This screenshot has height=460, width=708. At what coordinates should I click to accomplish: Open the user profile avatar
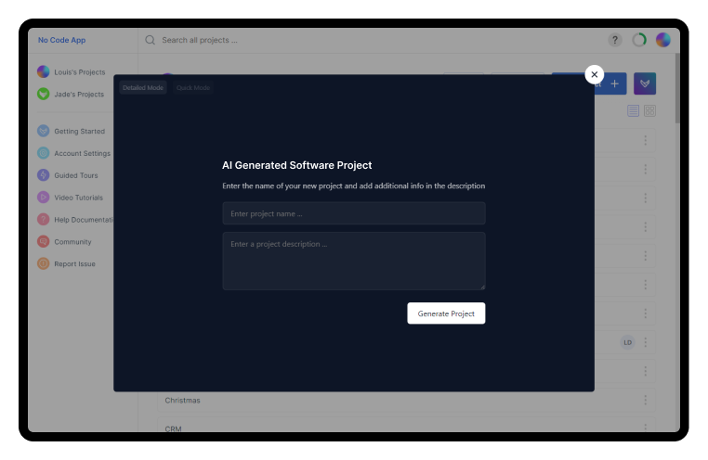point(663,40)
